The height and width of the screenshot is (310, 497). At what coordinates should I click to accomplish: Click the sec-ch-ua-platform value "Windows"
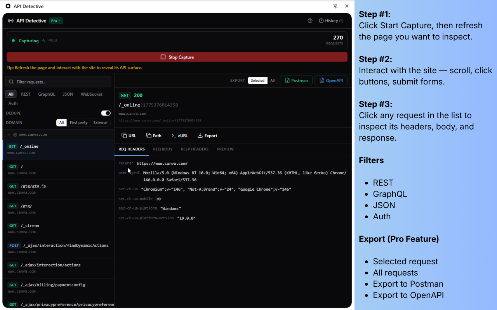pyautogui.click(x=171, y=208)
